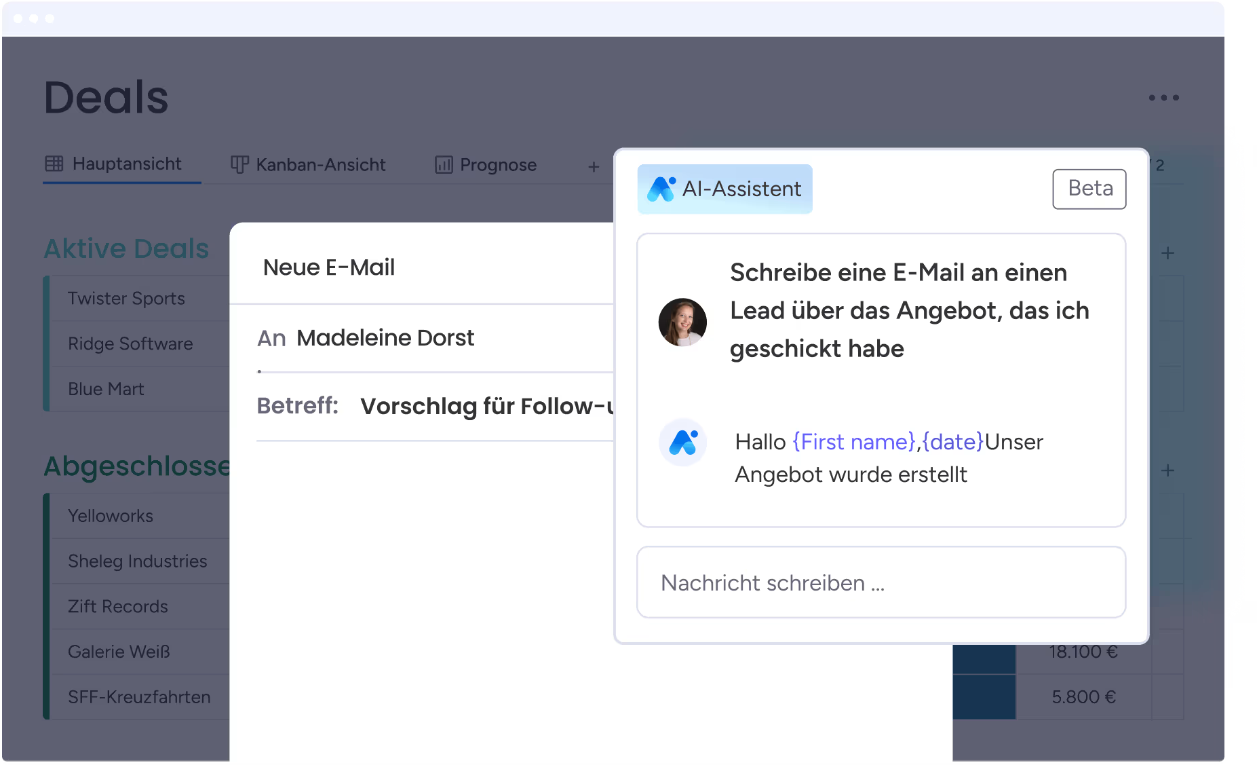Open the three-dot menu beside Deals
Viewport: 1257px width, 765px height.
(x=1163, y=98)
